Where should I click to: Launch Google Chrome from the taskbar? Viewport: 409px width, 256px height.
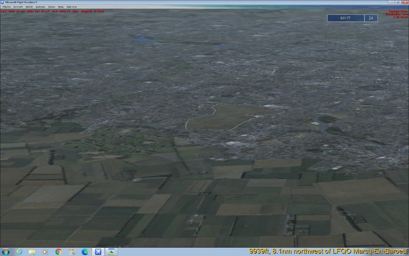[x=59, y=252]
